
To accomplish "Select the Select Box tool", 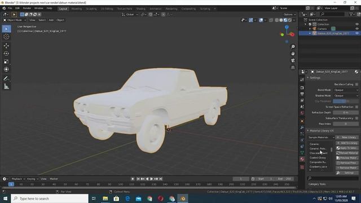I will pyautogui.click(x=6, y=29).
